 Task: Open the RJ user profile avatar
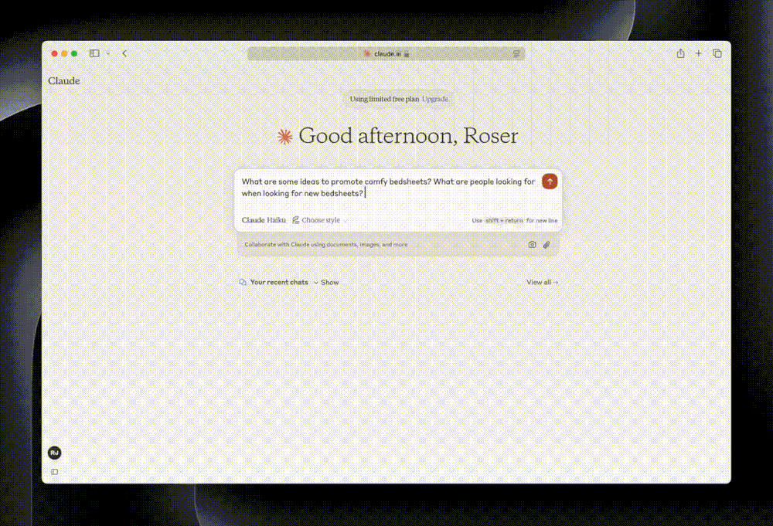click(x=55, y=453)
